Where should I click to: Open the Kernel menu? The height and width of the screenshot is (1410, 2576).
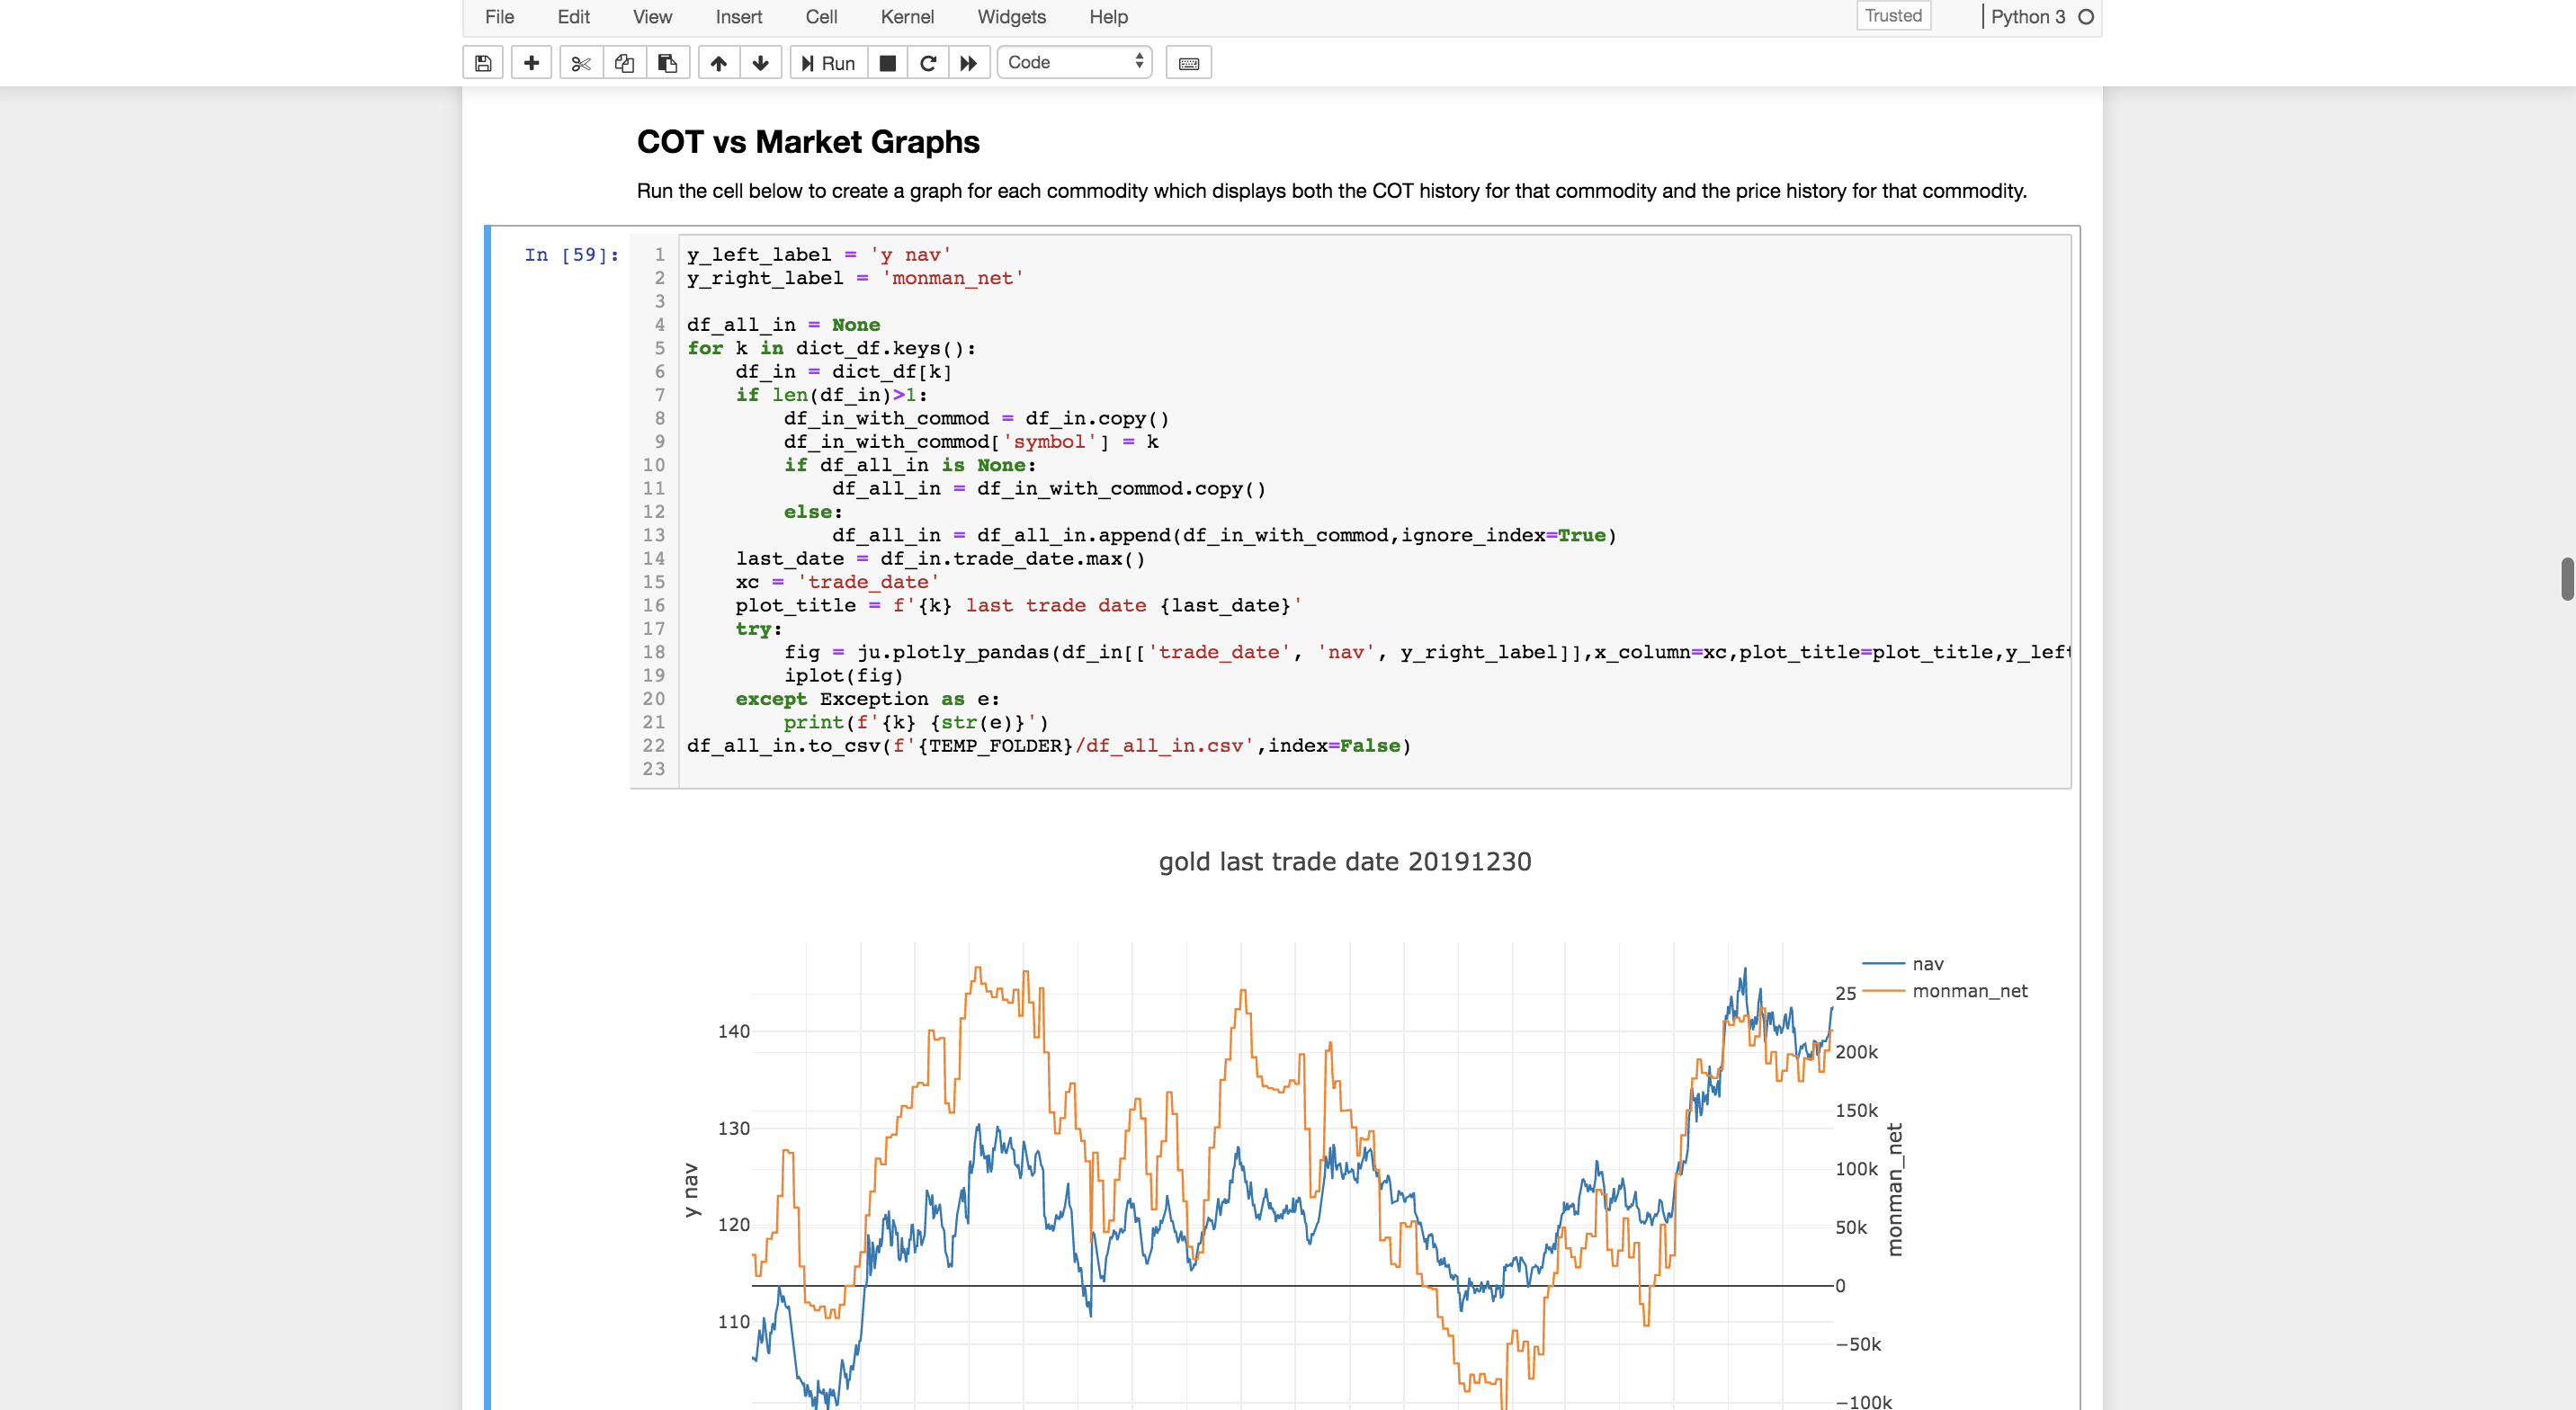pos(906,17)
